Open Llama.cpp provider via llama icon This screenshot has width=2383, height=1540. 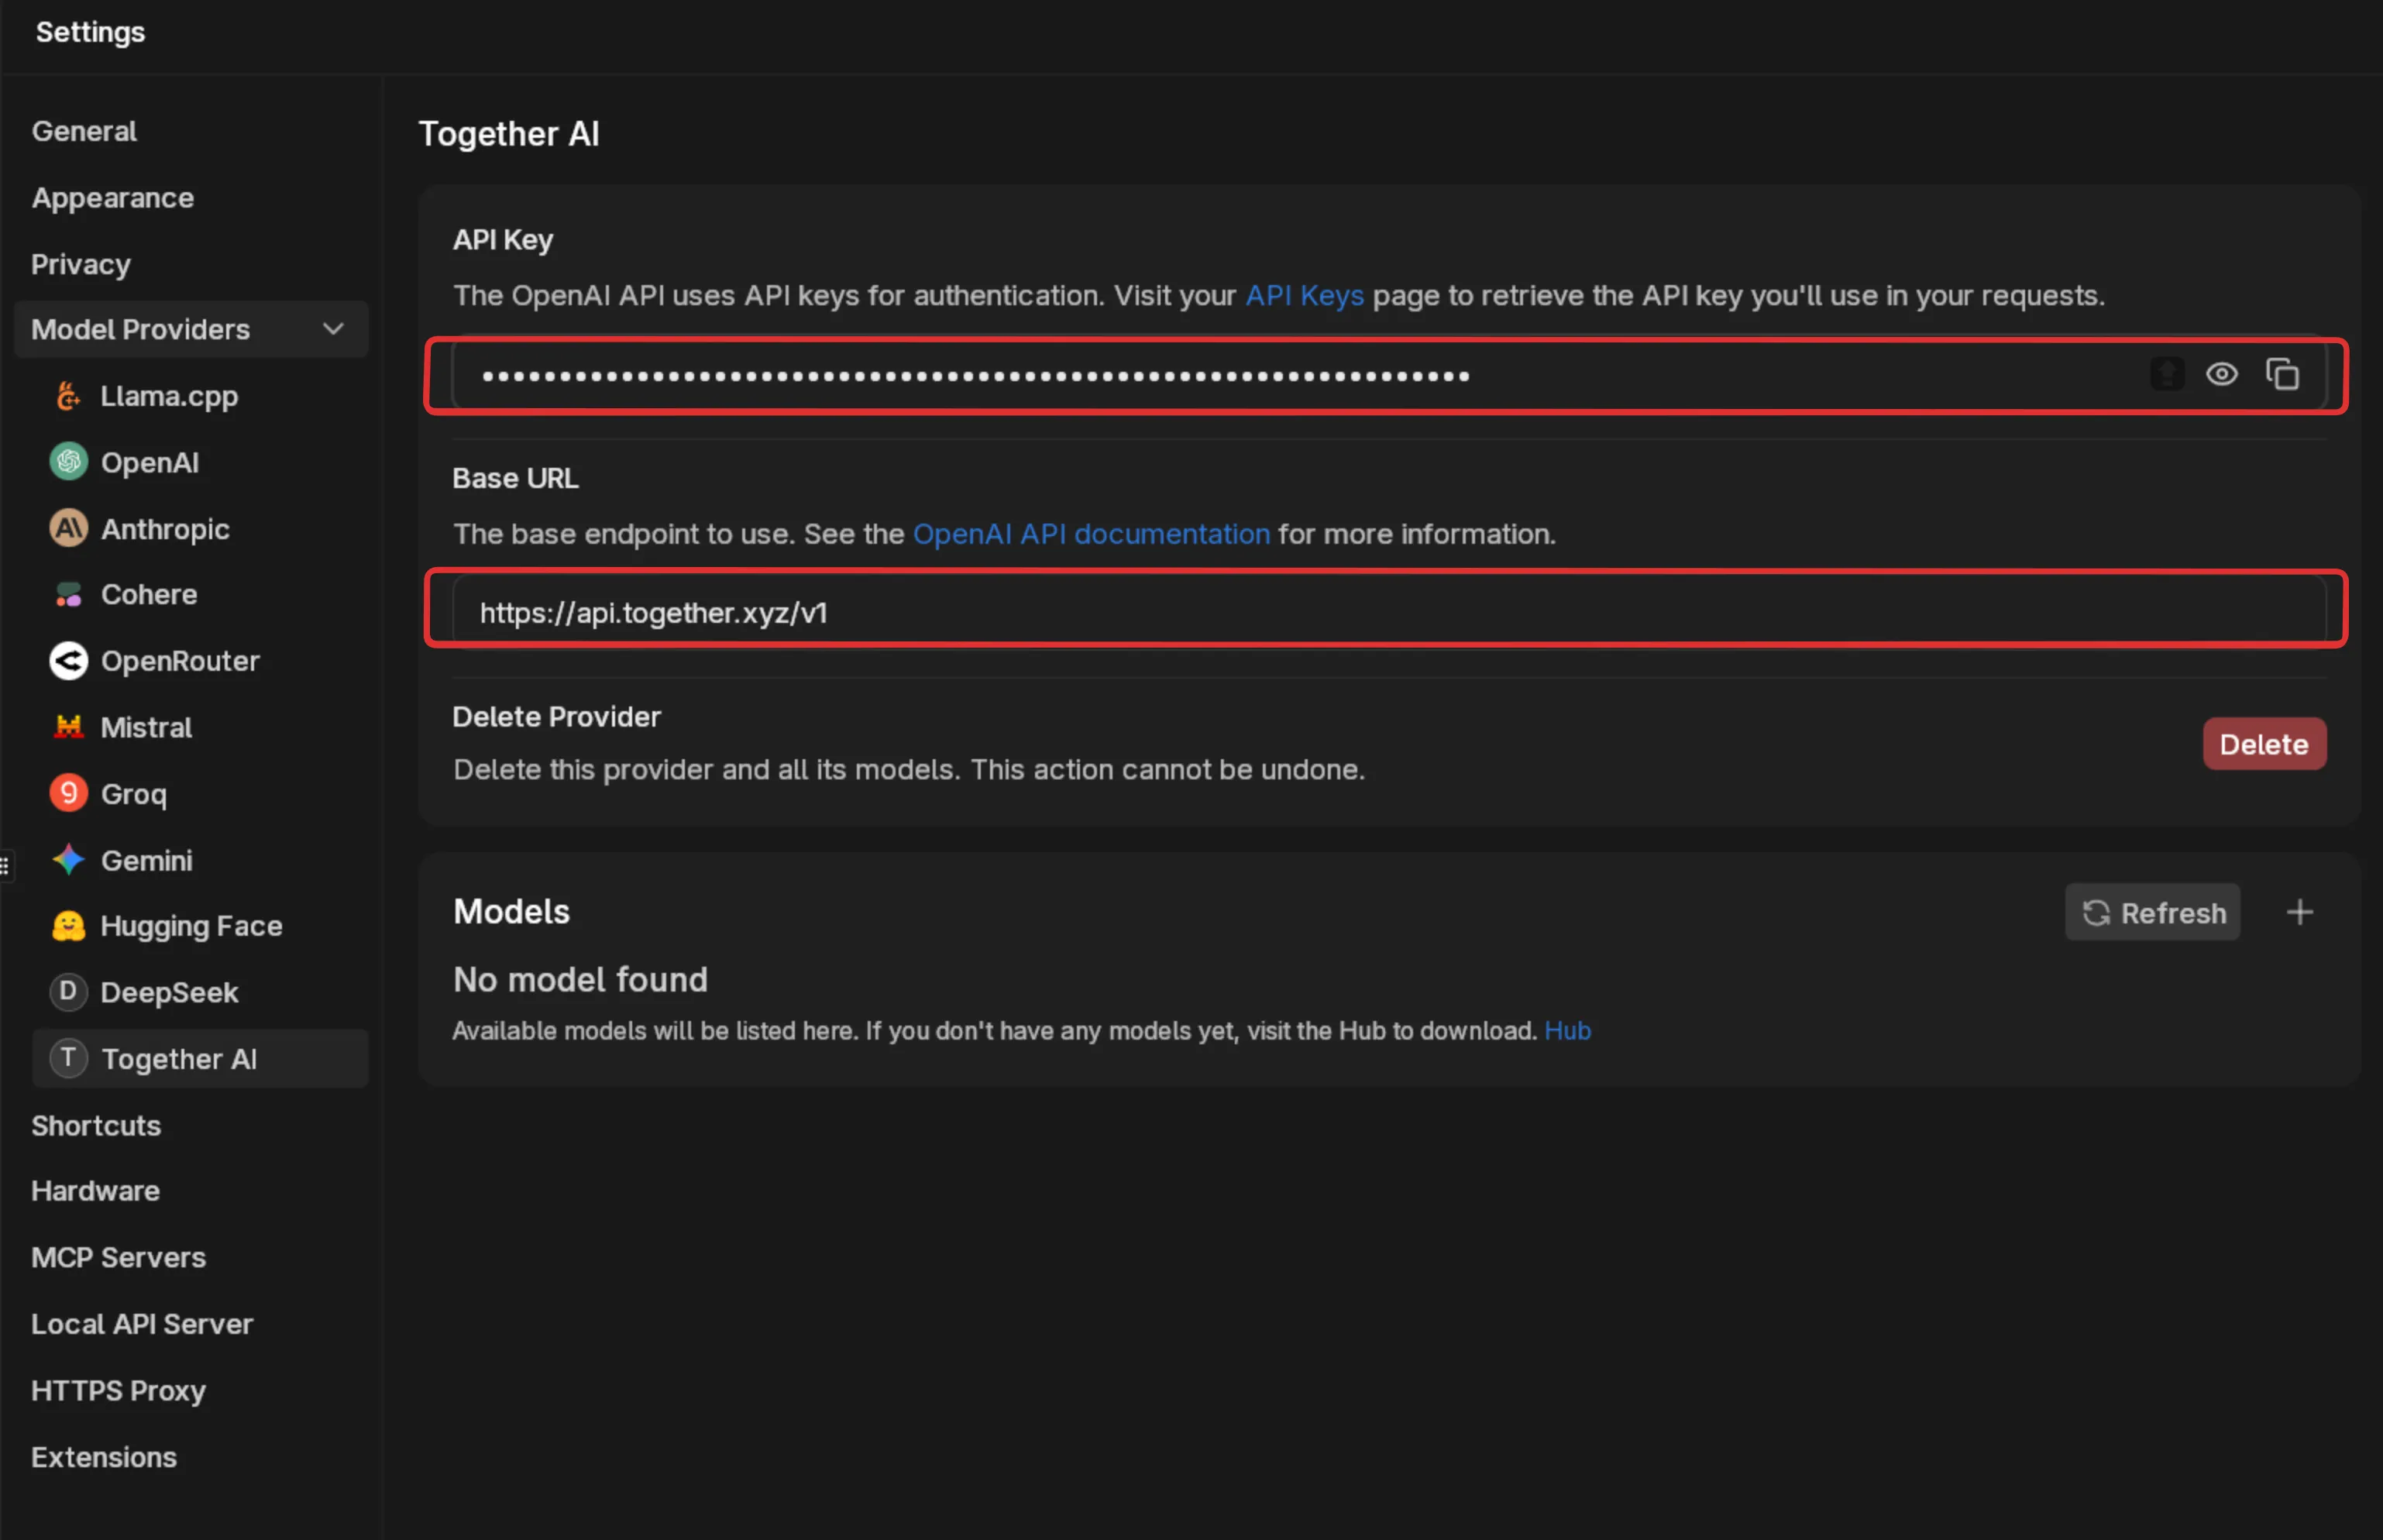(68, 396)
